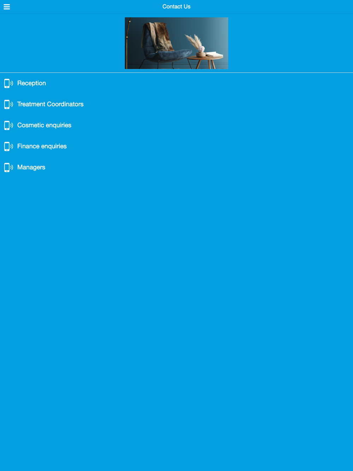Tap the phone icon beside Managers
Image resolution: width=353 pixels, height=471 pixels.
8,167
